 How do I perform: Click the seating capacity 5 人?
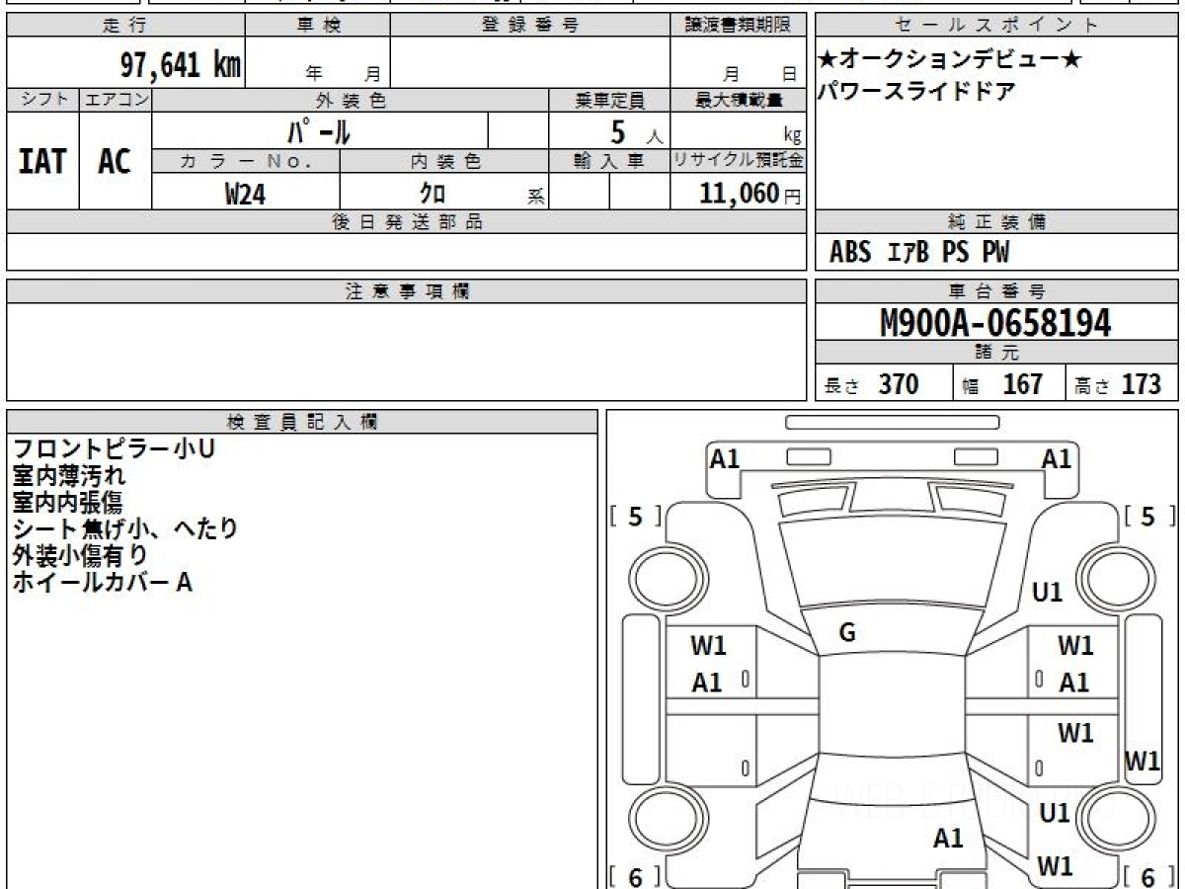click(635, 131)
